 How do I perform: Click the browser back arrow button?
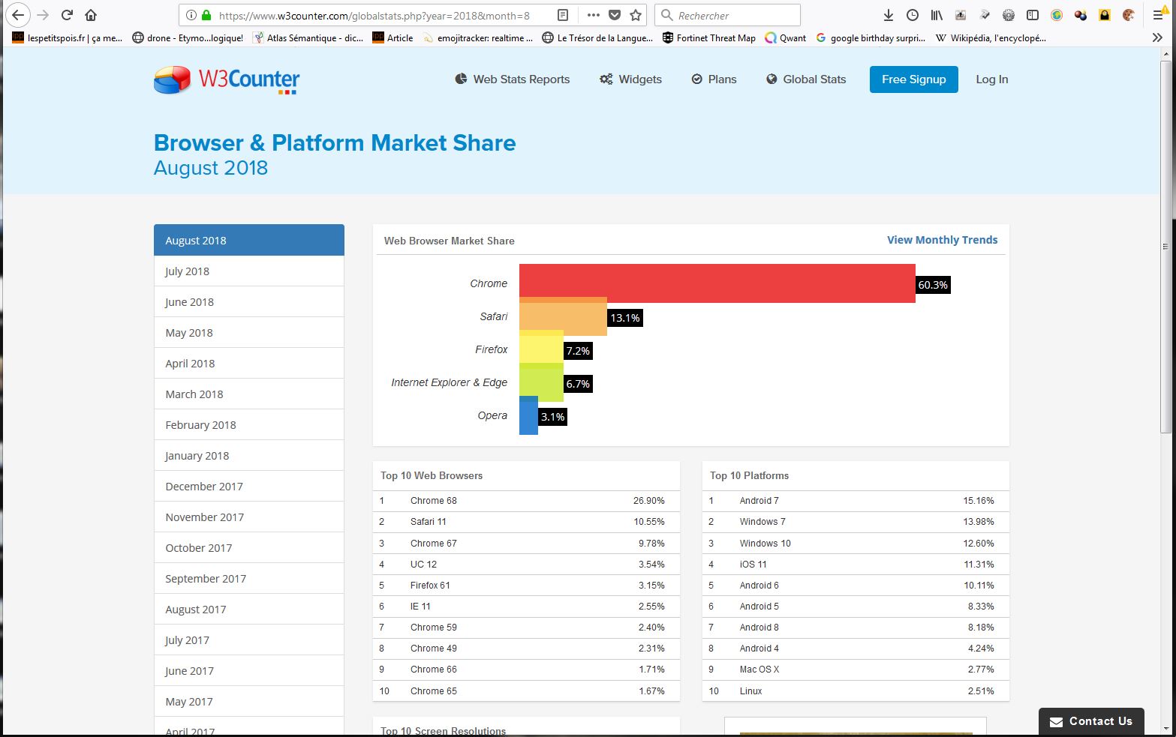[18, 15]
